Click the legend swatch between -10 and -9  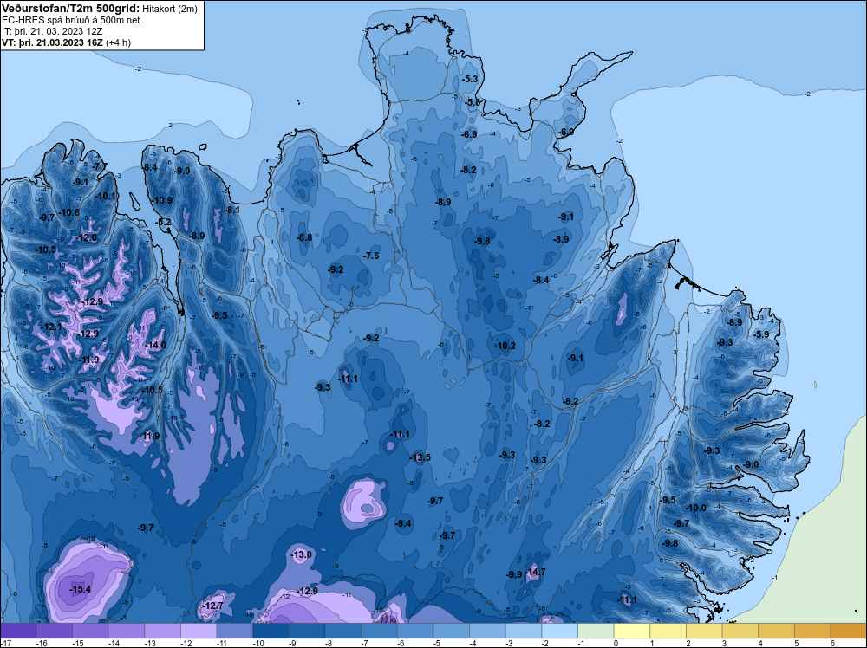271,631
